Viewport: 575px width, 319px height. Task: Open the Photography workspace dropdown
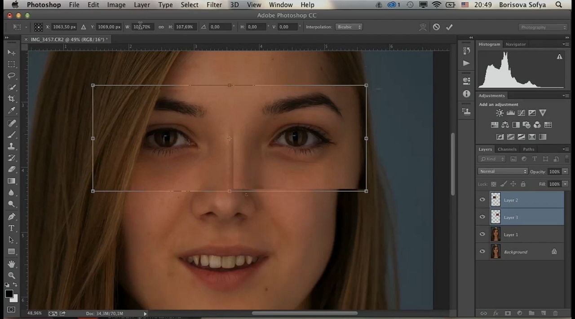pyautogui.click(x=543, y=27)
